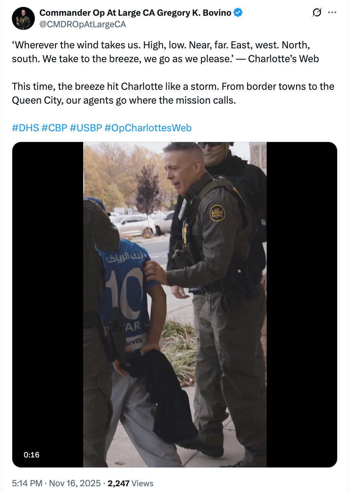This screenshot has height=492, width=354.
Task: Select the Nov 16, 2025 date text
Action: (75, 483)
